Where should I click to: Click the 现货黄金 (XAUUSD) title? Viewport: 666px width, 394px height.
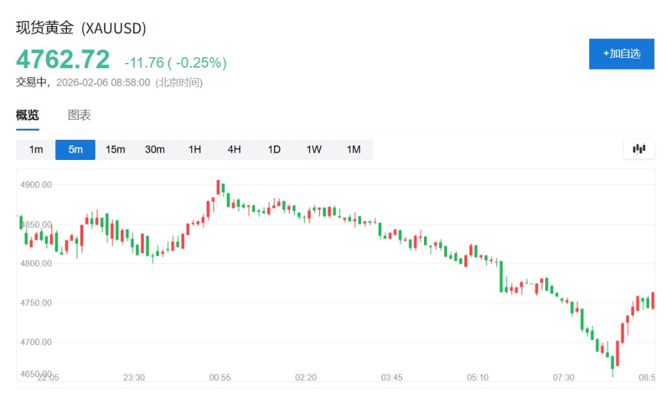pos(81,28)
